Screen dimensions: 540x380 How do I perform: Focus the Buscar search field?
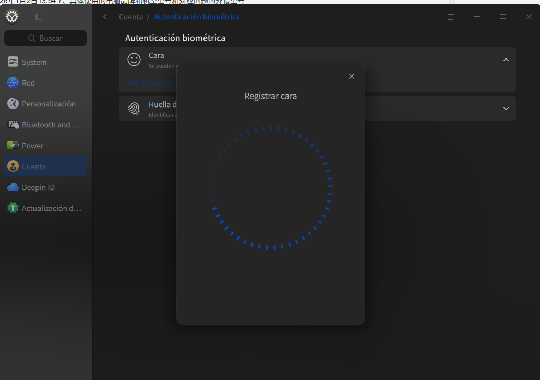(x=45, y=38)
